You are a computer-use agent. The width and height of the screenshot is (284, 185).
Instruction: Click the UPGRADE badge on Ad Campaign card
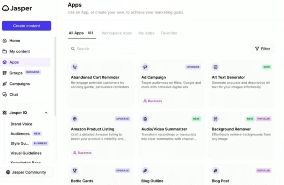tap(193, 67)
